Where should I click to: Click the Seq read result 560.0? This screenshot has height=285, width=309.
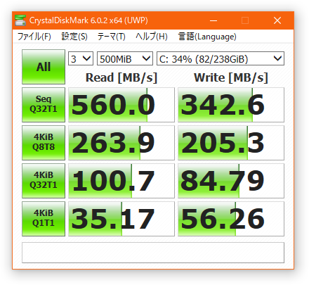coord(121,105)
